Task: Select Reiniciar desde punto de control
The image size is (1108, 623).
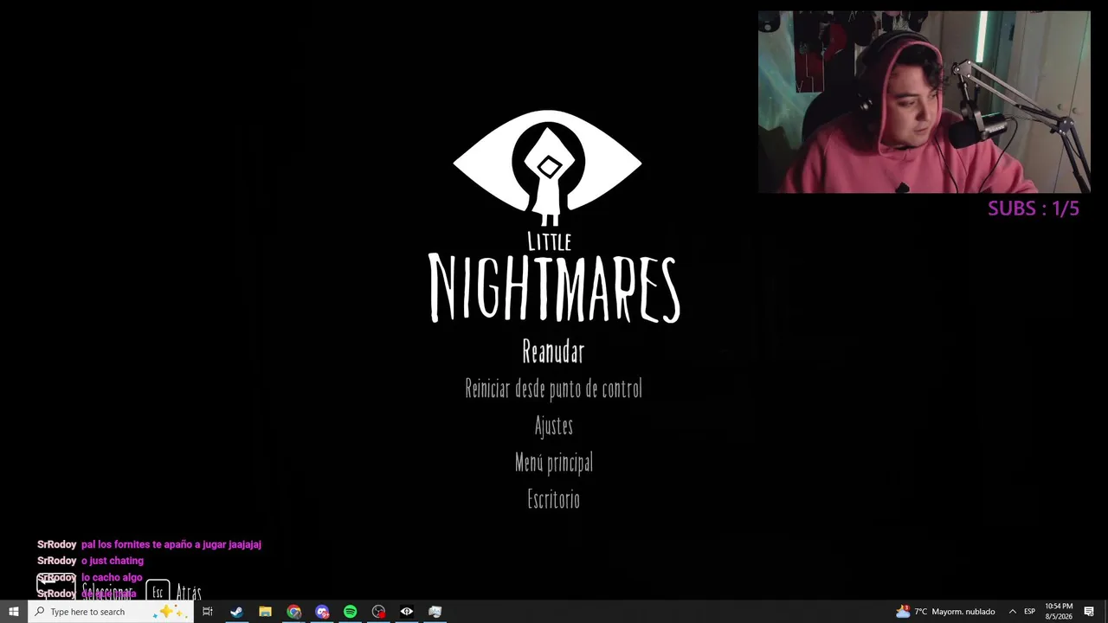Action: pos(553,389)
